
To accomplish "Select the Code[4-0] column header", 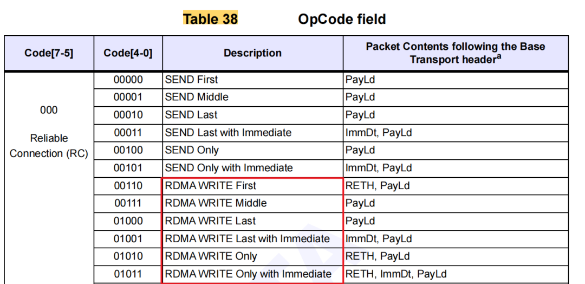I will coord(128,53).
